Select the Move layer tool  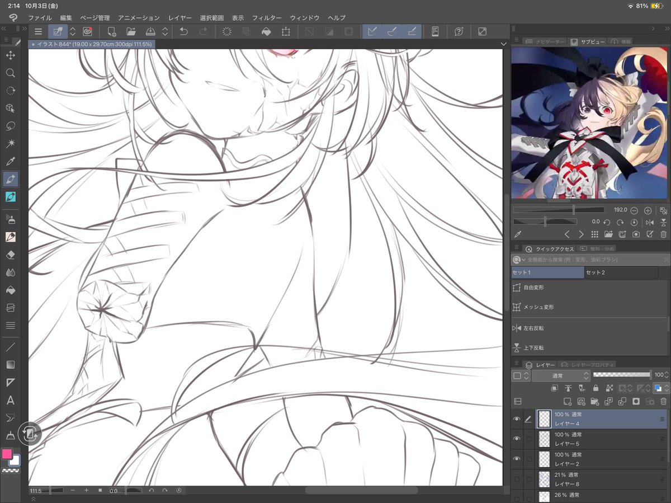[x=10, y=55]
